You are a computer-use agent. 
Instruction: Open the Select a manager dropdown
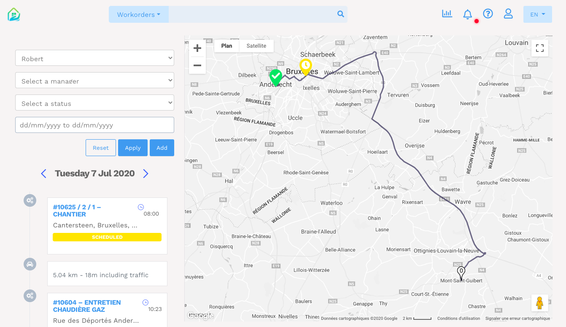pos(94,80)
